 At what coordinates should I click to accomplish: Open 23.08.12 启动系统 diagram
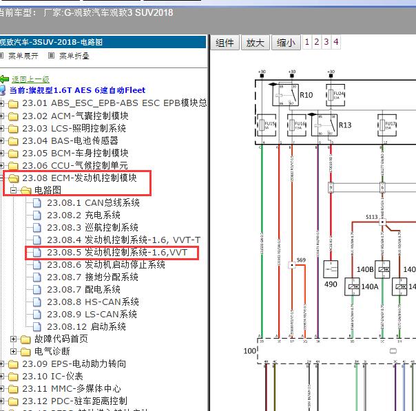(x=86, y=327)
